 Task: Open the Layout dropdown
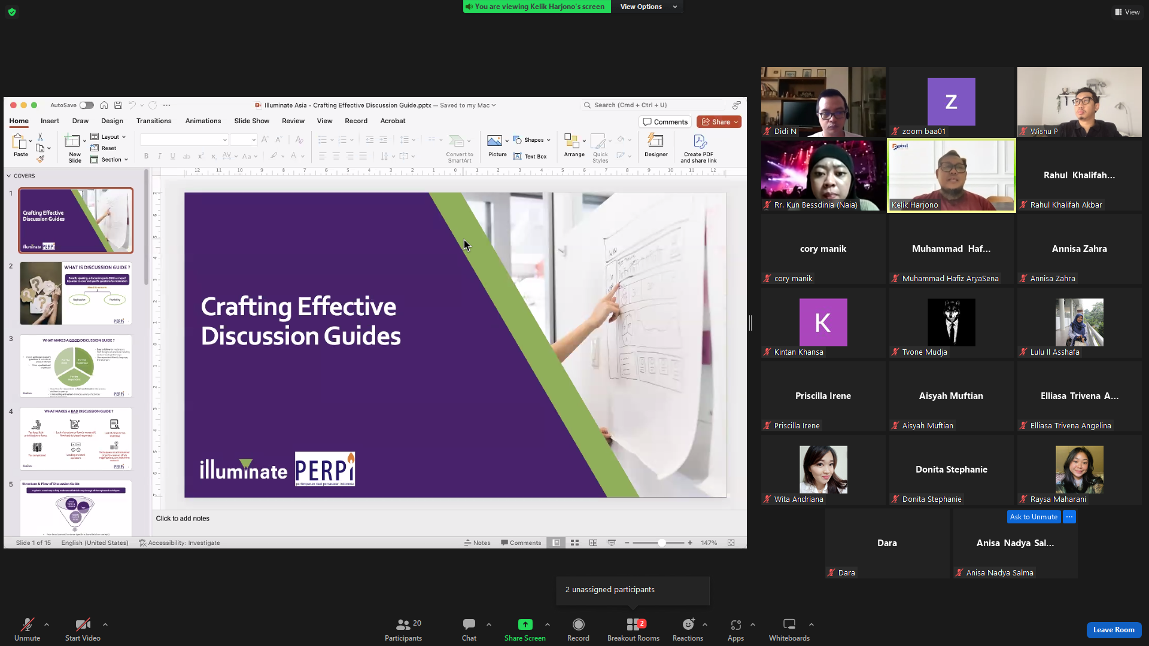tap(108, 137)
